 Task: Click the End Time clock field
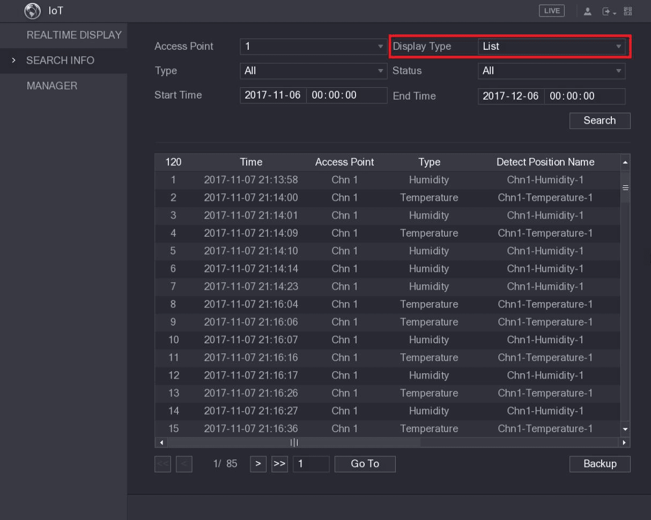click(585, 96)
